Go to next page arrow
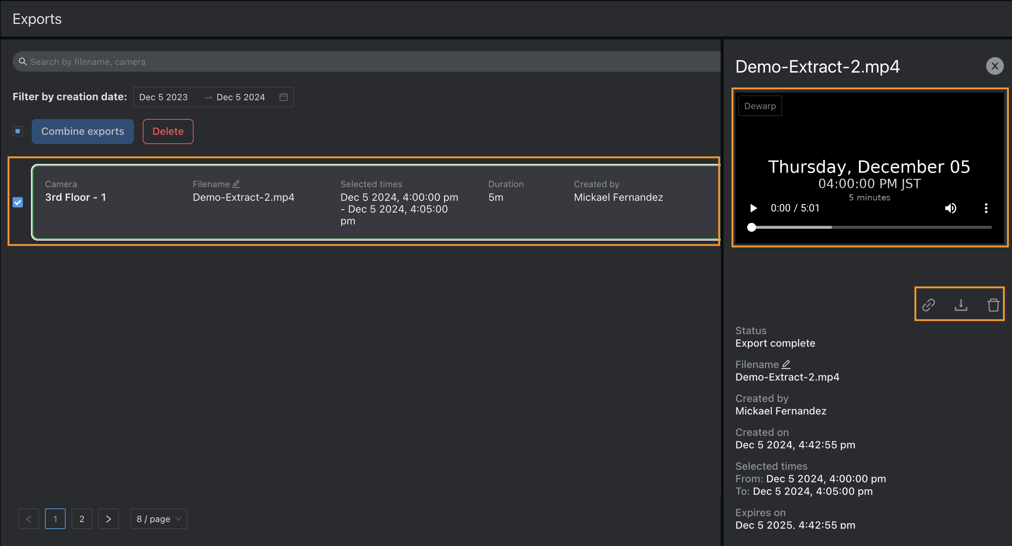1012x546 pixels. tap(108, 519)
